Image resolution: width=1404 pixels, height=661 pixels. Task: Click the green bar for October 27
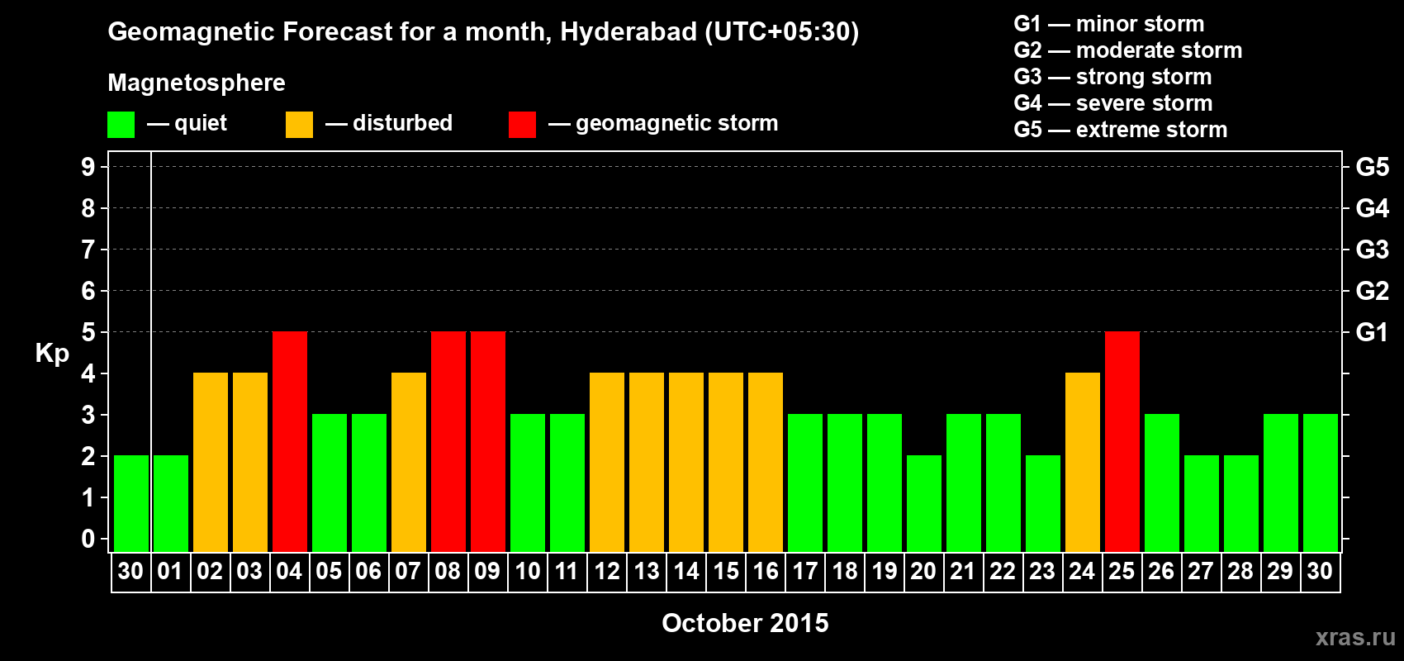pyautogui.click(x=1202, y=504)
